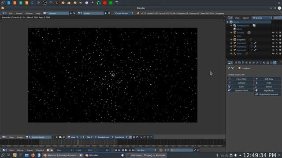Image resolution: width=282 pixels, height=158 pixels.
Task: Hide the Wind object with its eye icon
Action: [273, 54]
